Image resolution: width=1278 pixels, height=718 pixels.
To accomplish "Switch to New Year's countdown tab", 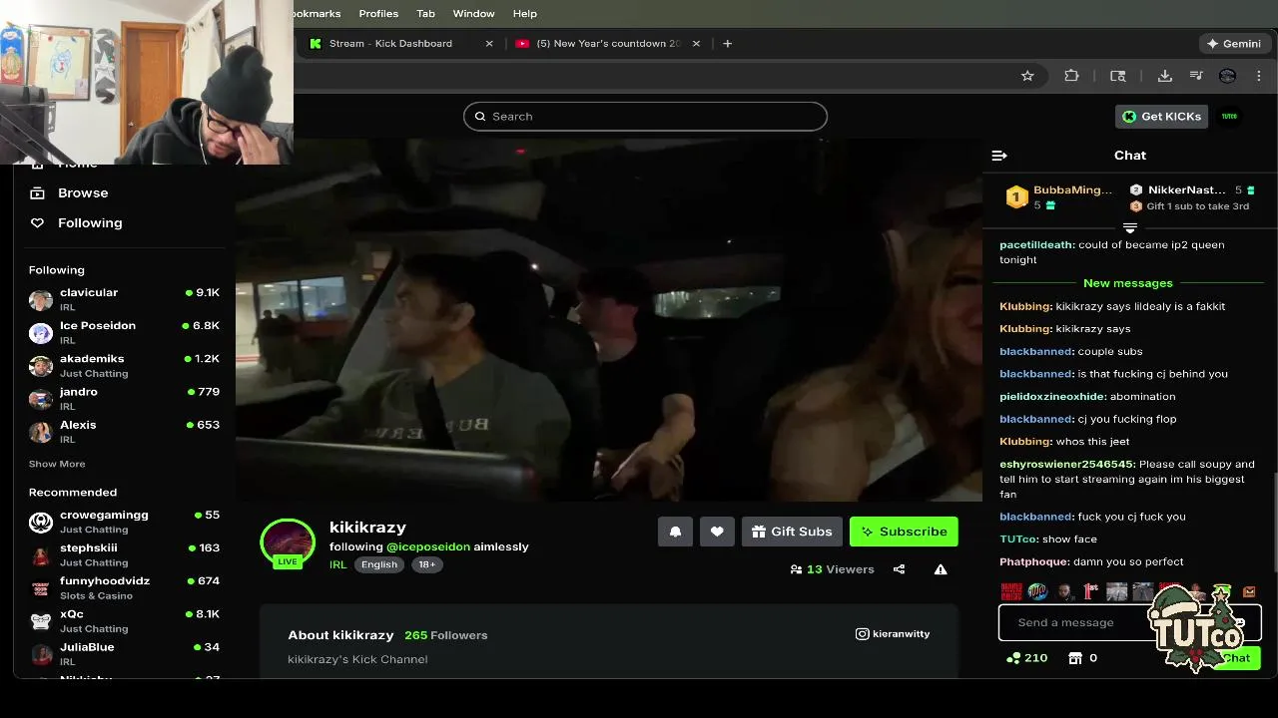I will pyautogui.click(x=608, y=43).
